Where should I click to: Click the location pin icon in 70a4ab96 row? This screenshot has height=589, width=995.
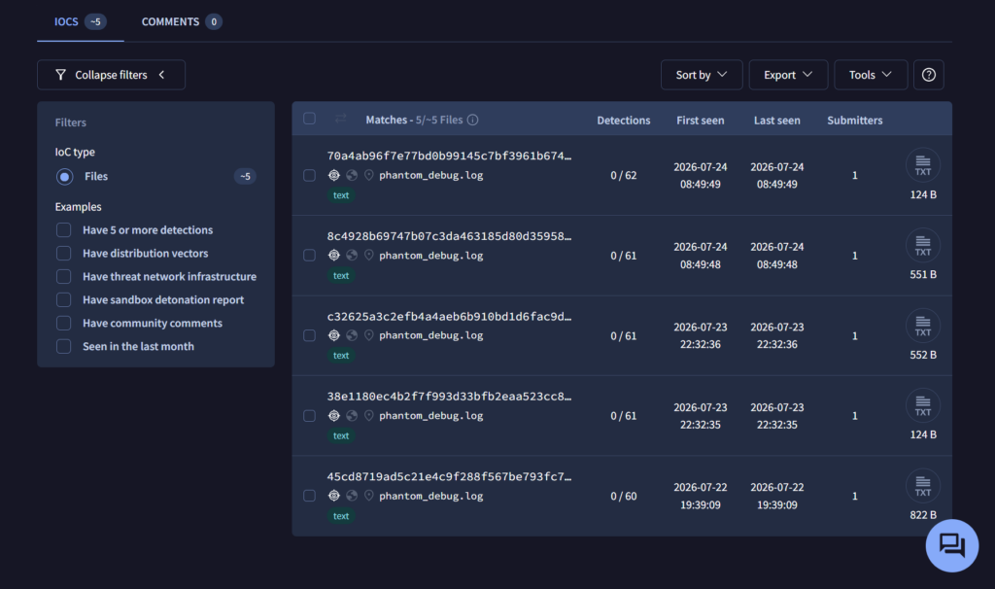pos(368,175)
